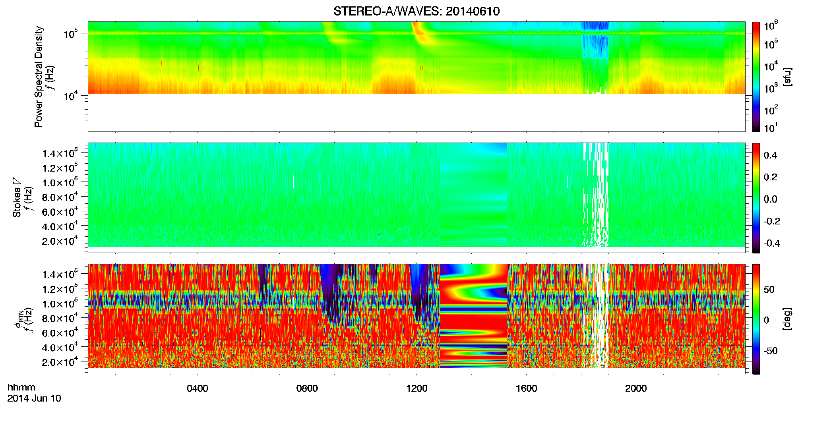Click the phi RTN angle color bar

tap(756, 319)
